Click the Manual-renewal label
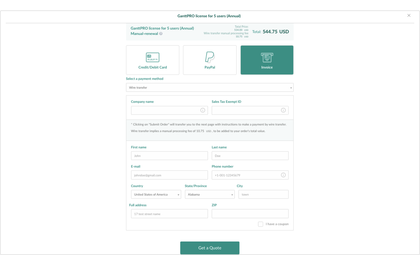Viewport: 420px width, 255px height. pyautogui.click(x=144, y=34)
